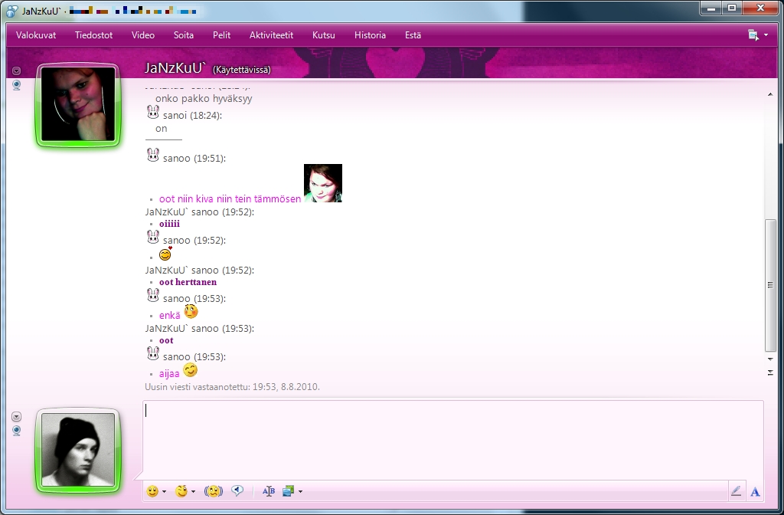Image resolution: width=784 pixels, height=515 pixels.
Task: Click the conversation's vertical scrollbar thumb
Action: point(770,285)
